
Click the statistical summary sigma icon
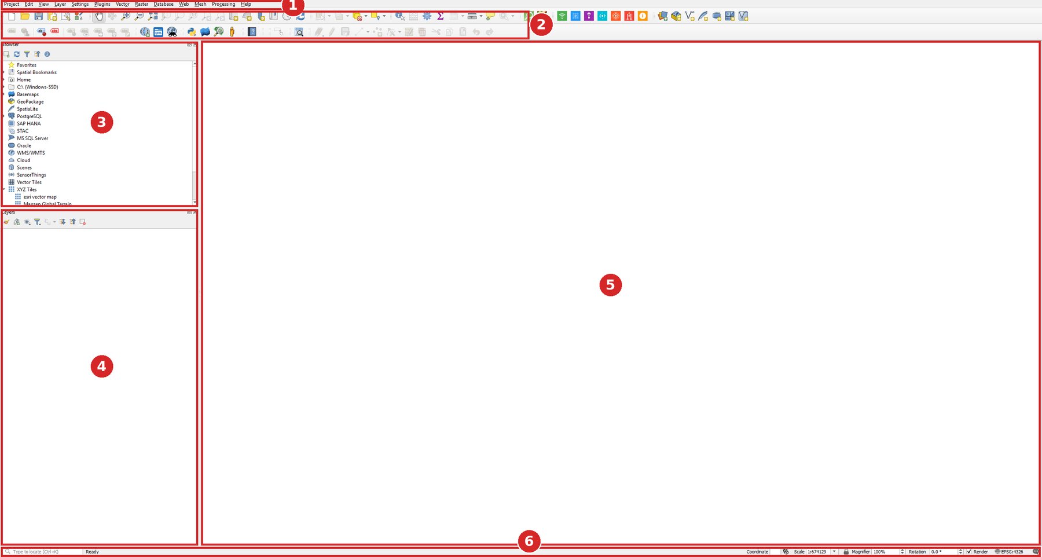(x=441, y=16)
